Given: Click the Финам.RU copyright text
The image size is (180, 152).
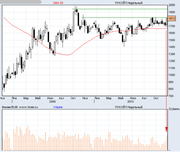Looking at the screenshot, I should pyautogui.click(x=10, y=107).
